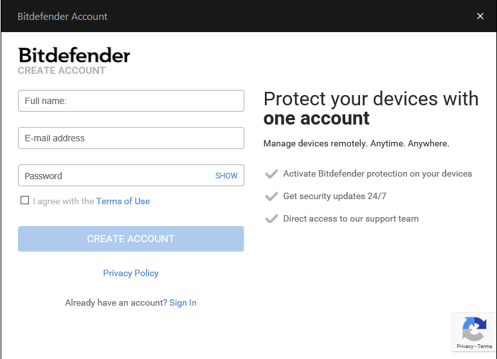This screenshot has width=497, height=359.
Task: Open the Privacy Policy link
Action: click(131, 273)
